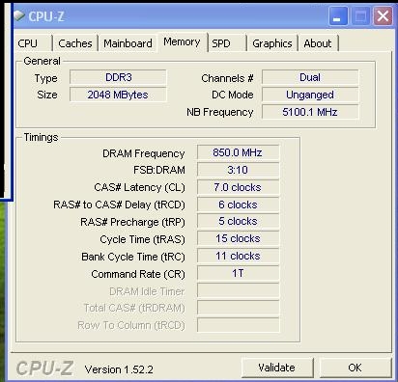Select the Memory tab
398x382 pixels.
[x=182, y=42]
